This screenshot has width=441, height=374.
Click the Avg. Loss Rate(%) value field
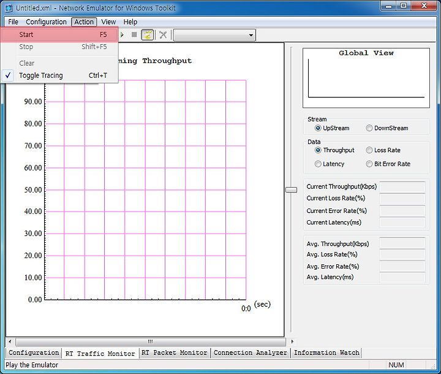pos(402,254)
